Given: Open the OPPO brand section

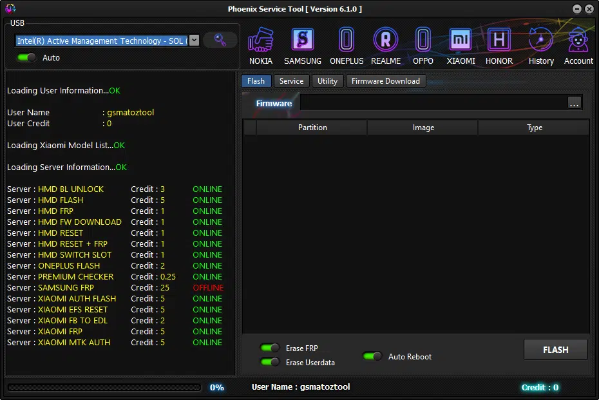Looking at the screenshot, I should (x=423, y=46).
